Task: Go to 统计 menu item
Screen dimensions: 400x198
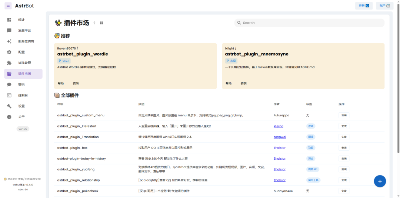Action: [x=23, y=20]
